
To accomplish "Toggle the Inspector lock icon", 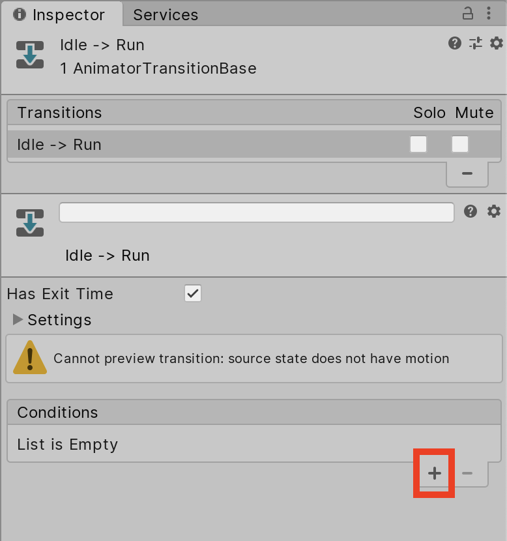I will [468, 14].
